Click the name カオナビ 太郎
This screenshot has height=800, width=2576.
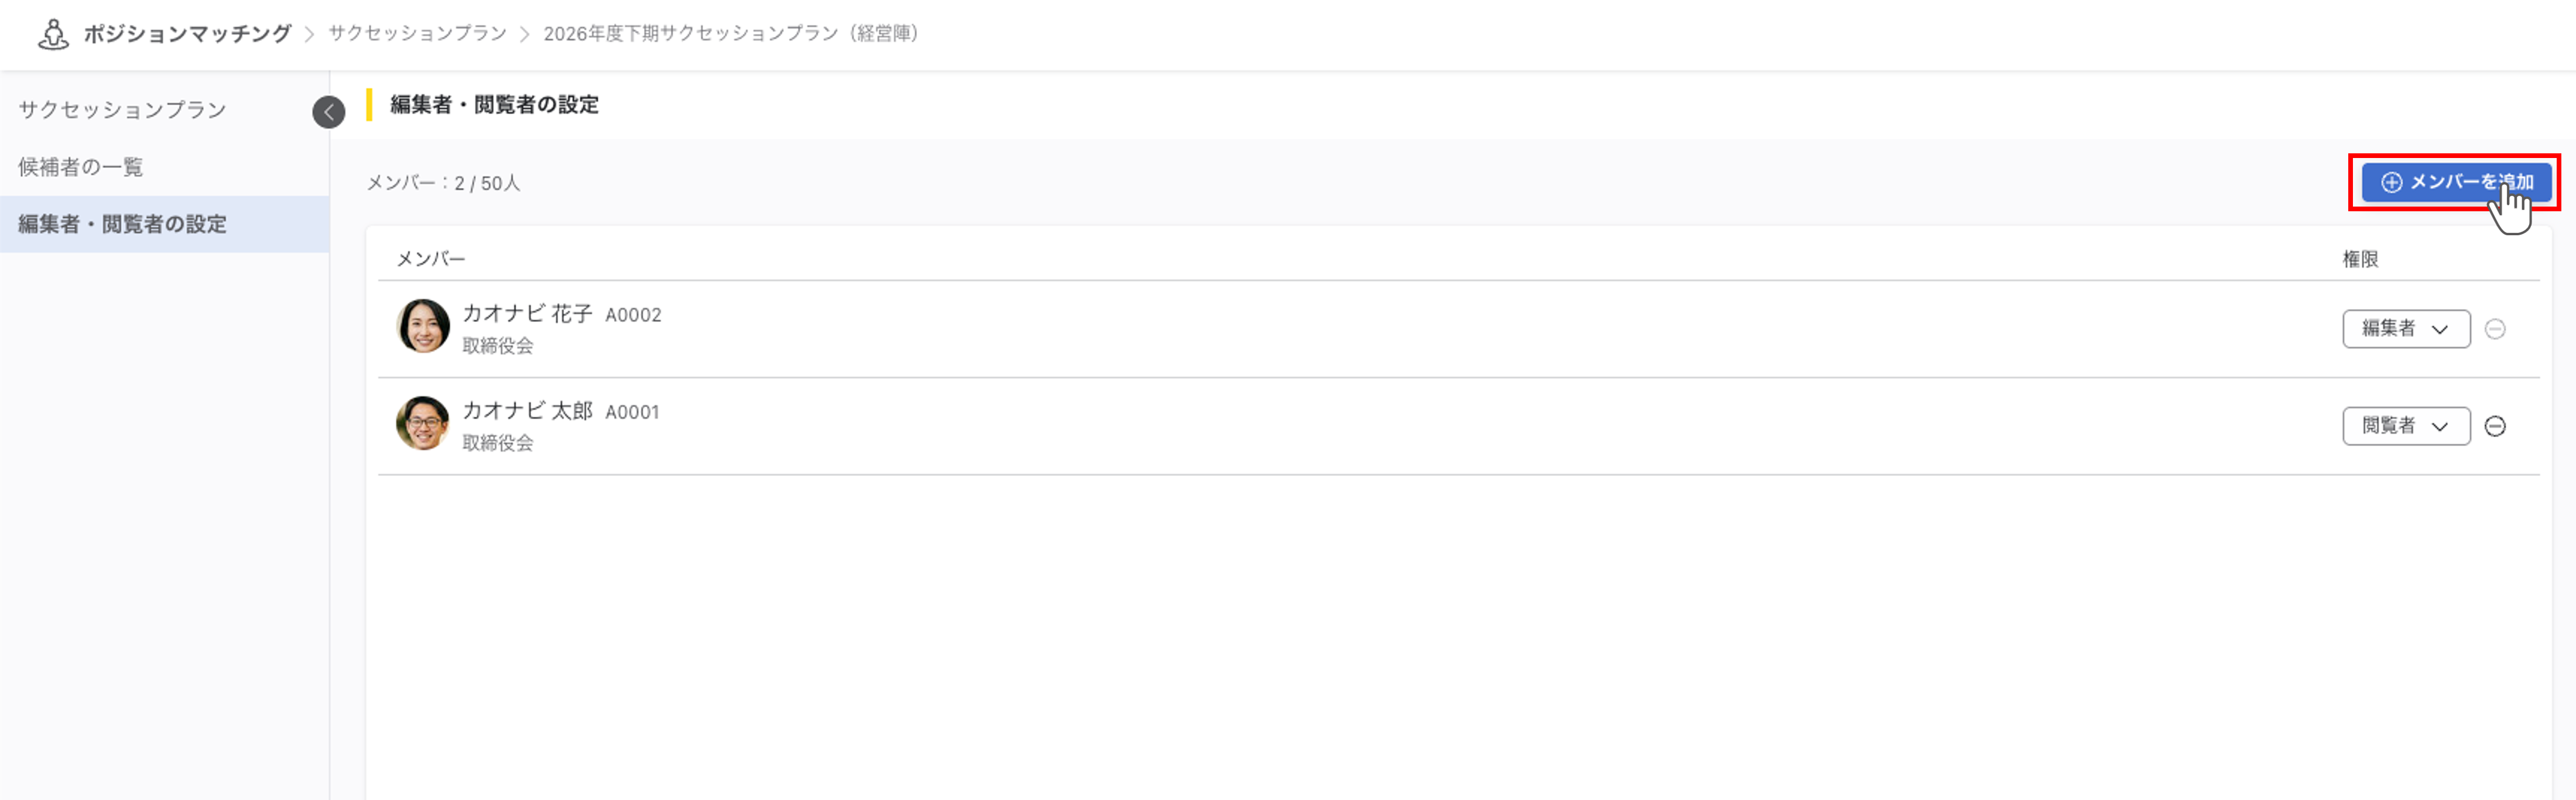click(x=527, y=411)
